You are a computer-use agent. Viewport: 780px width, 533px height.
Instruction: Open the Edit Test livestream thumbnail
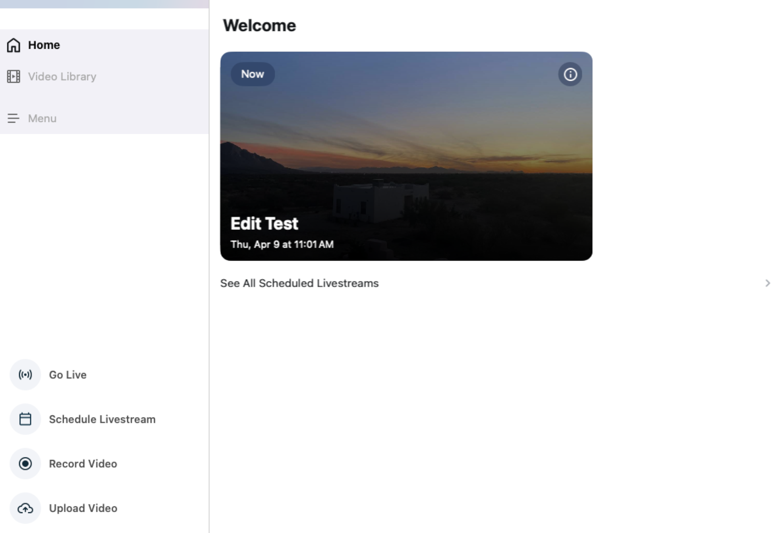point(406,156)
